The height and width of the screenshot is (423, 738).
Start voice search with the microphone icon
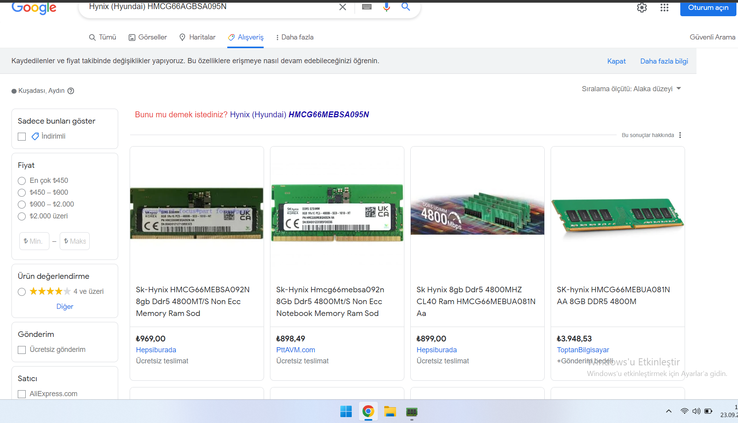[387, 7]
